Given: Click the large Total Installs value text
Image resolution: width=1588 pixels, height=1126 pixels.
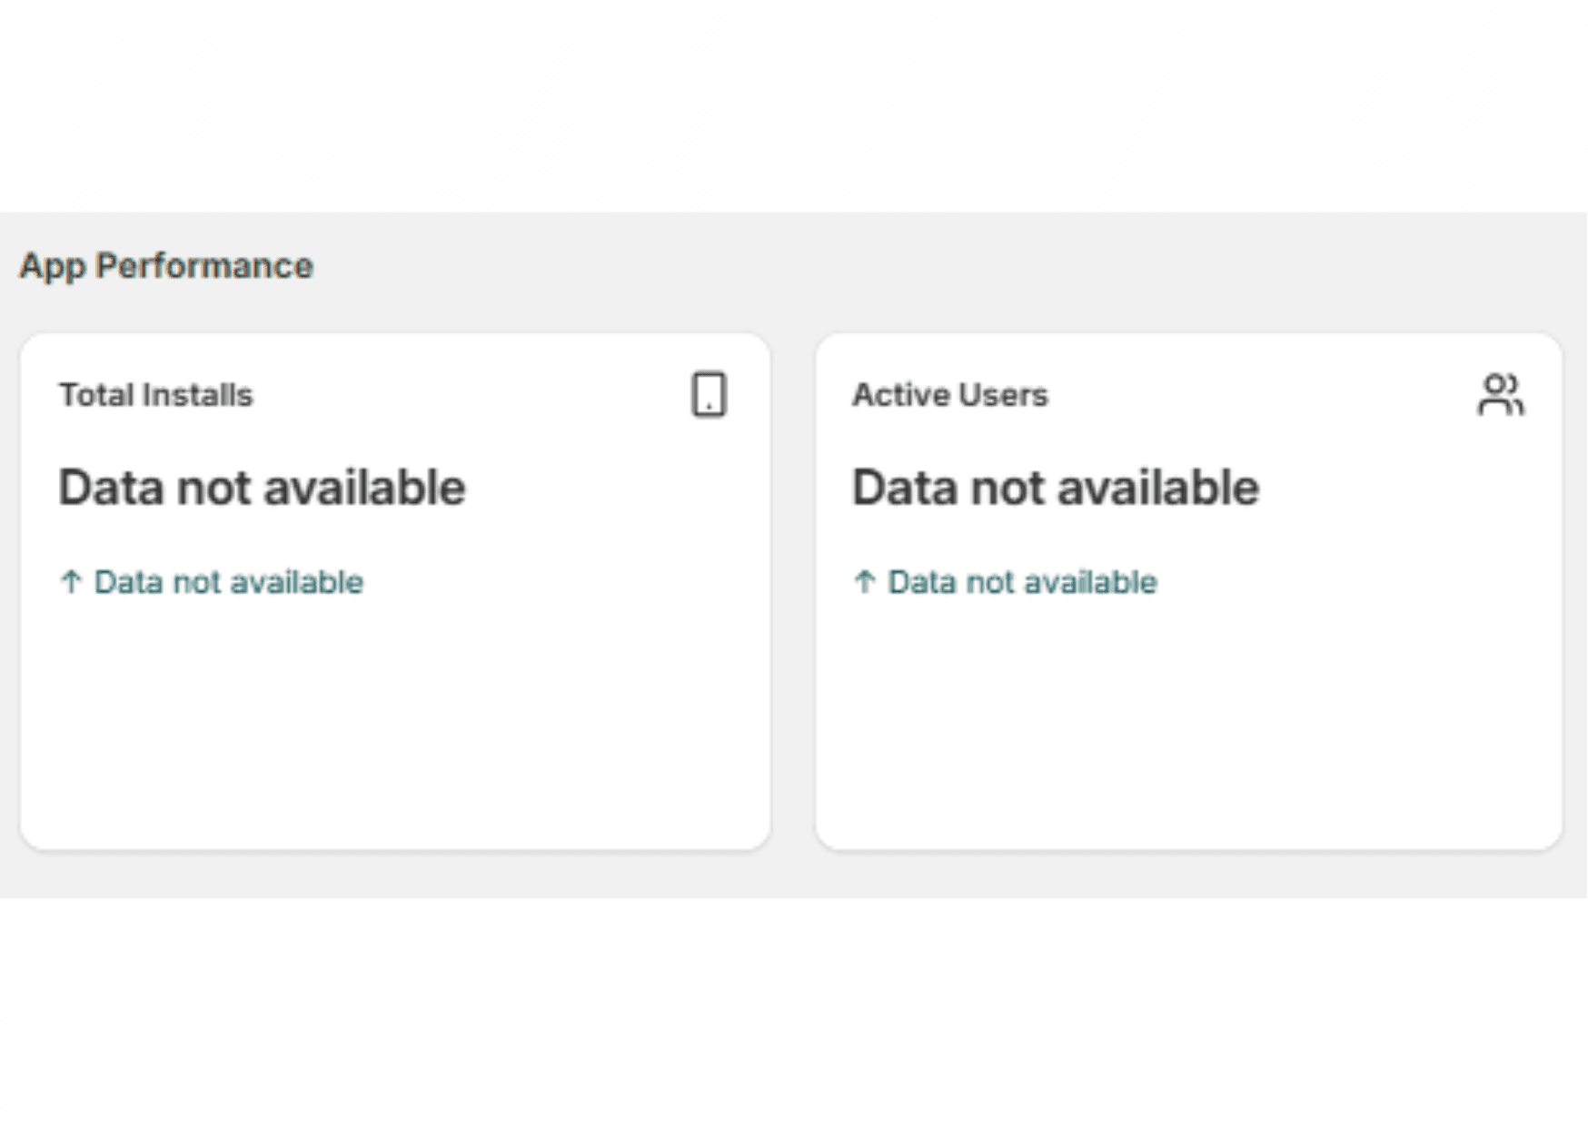Looking at the screenshot, I should [x=262, y=488].
